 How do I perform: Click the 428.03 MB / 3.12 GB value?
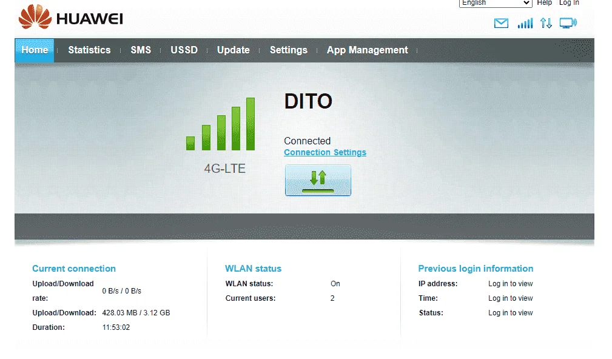coord(136,313)
